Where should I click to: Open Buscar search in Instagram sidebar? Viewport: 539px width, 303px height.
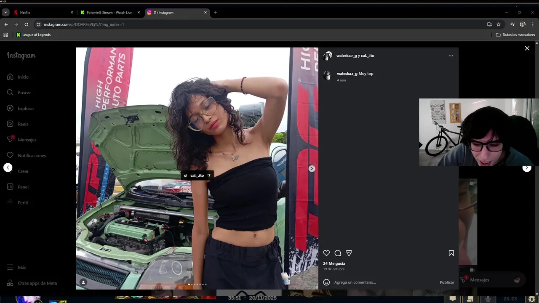coord(19,93)
